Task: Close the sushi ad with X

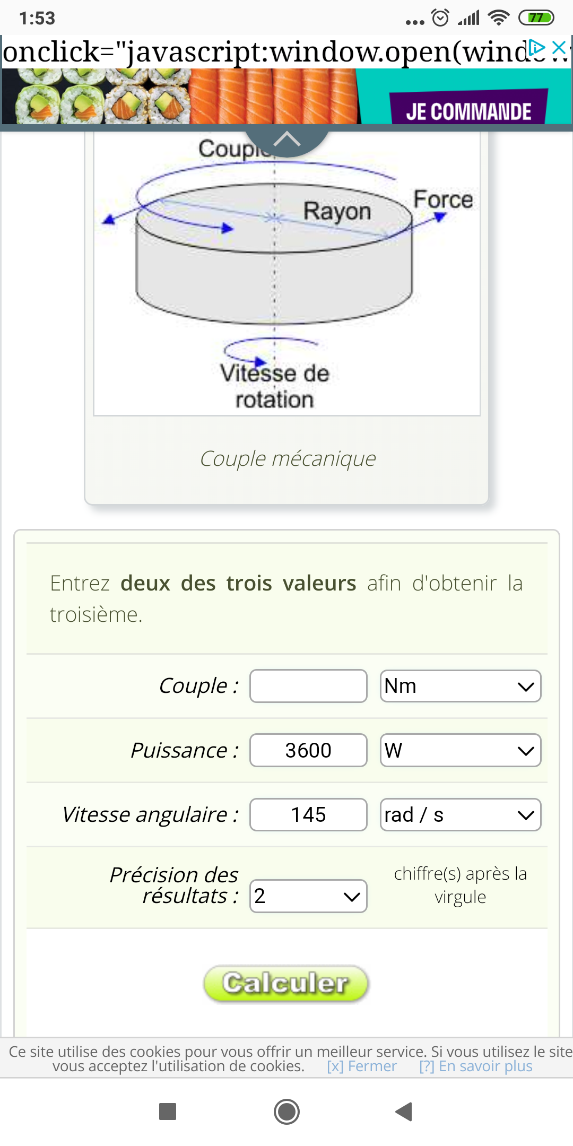Action: [559, 48]
